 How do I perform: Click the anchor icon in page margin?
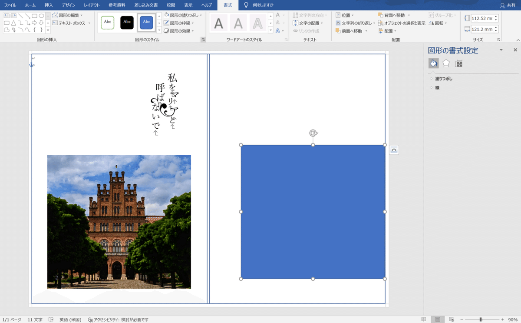(x=31, y=64)
